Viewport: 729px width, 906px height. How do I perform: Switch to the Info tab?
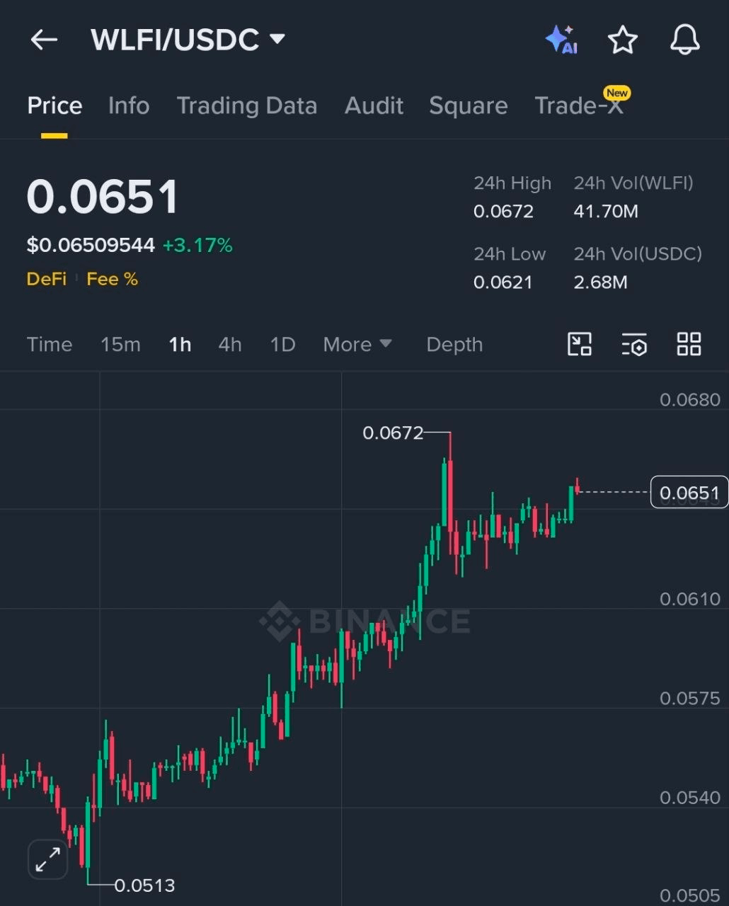point(129,106)
